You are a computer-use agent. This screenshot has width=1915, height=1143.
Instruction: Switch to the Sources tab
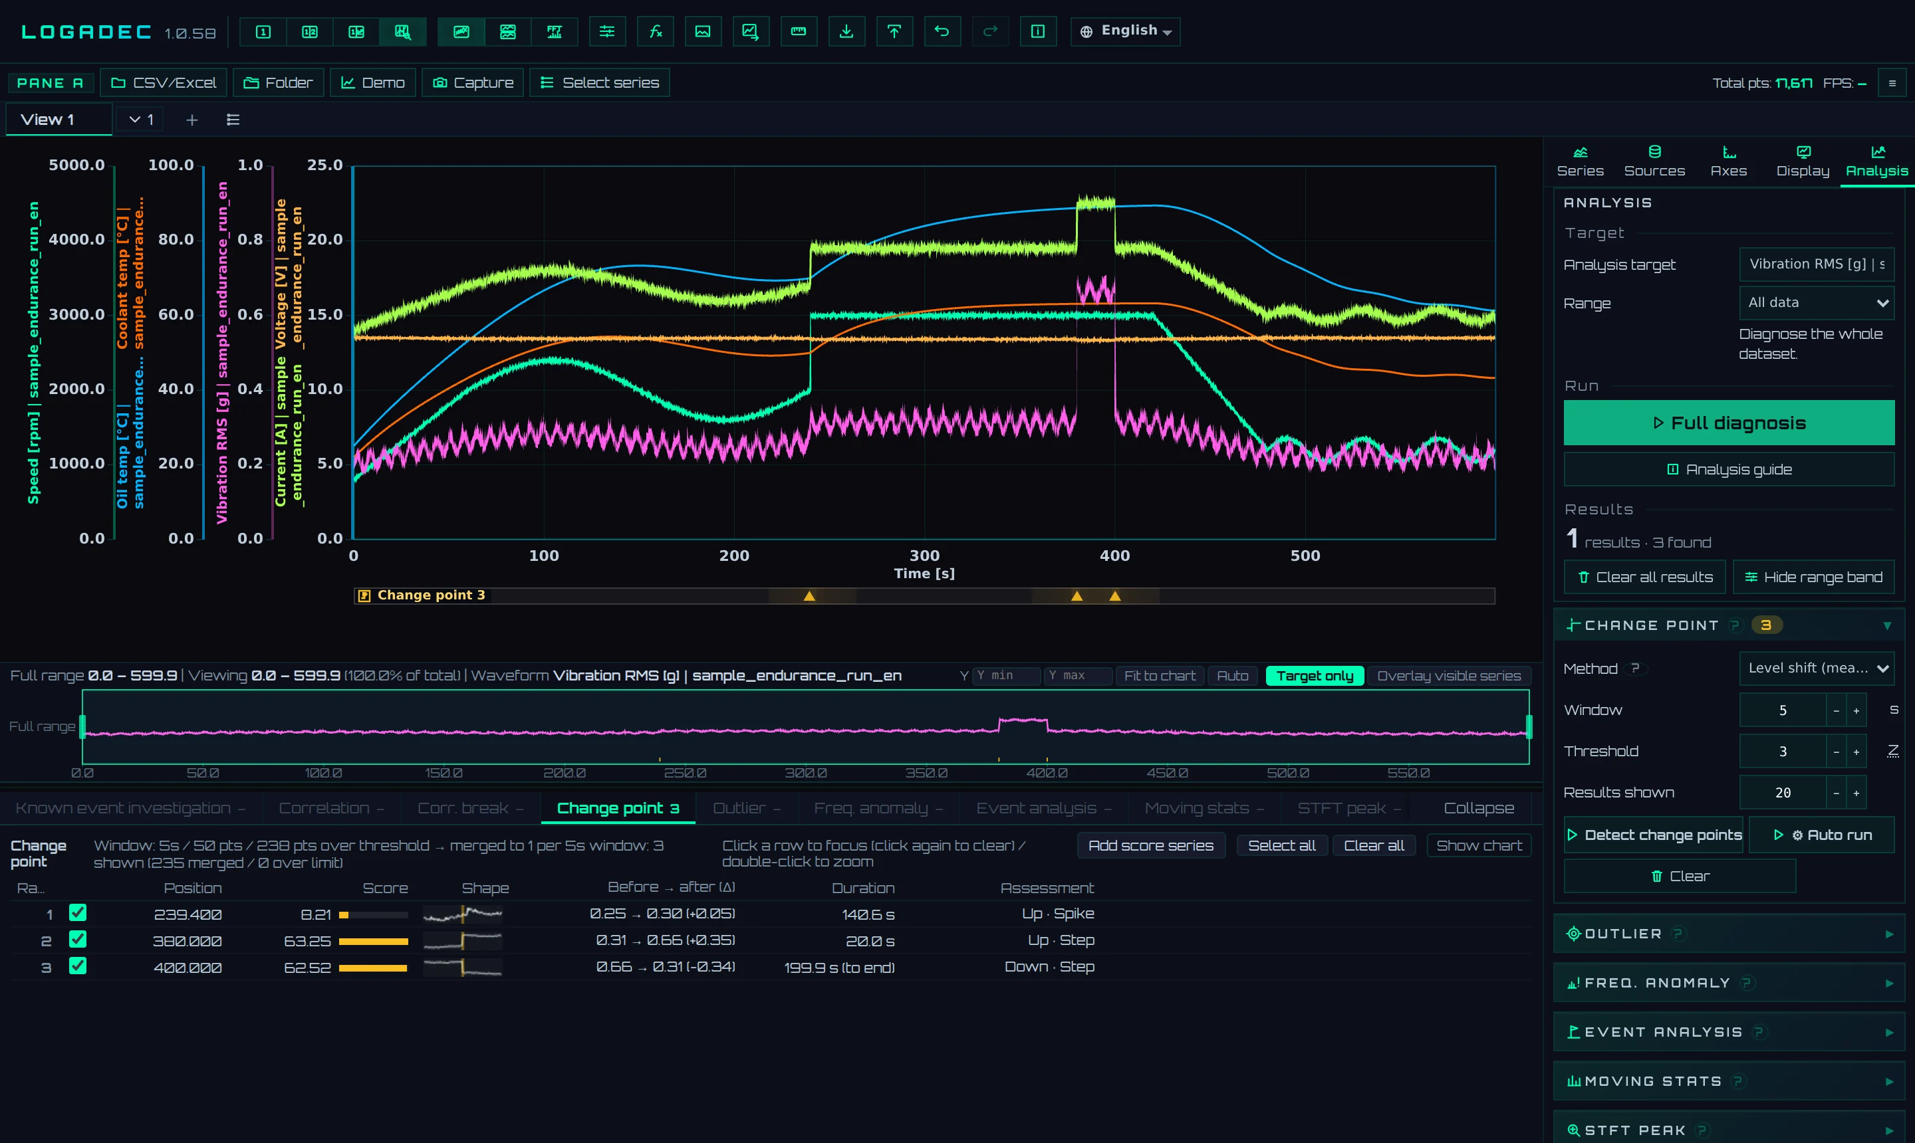point(1654,161)
